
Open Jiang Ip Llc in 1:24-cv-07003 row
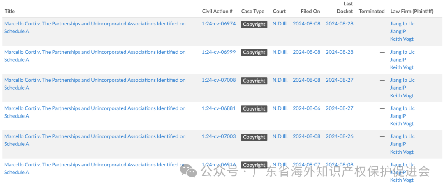click(x=402, y=136)
